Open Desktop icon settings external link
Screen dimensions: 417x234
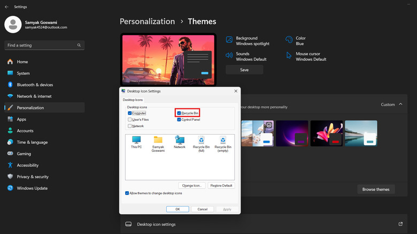[x=401, y=224]
